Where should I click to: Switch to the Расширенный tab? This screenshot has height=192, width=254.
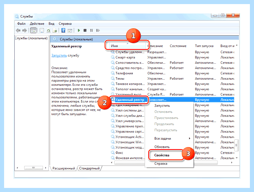pyautogui.click(x=63, y=168)
